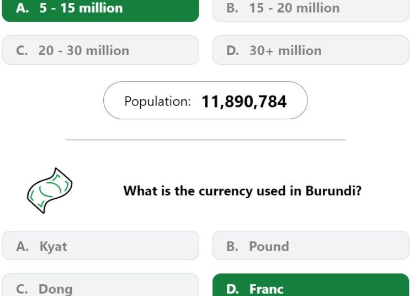The width and height of the screenshot is (414, 296).
Task: Click the banknote currency icon
Action: (50, 191)
